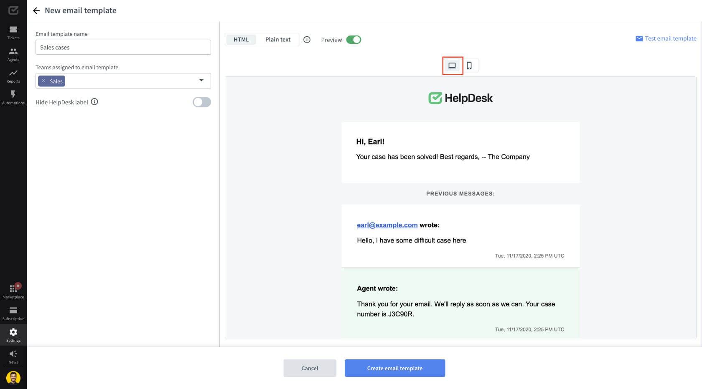The height and width of the screenshot is (389, 702).
Task: Open the Reports section
Action: pos(13,76)
